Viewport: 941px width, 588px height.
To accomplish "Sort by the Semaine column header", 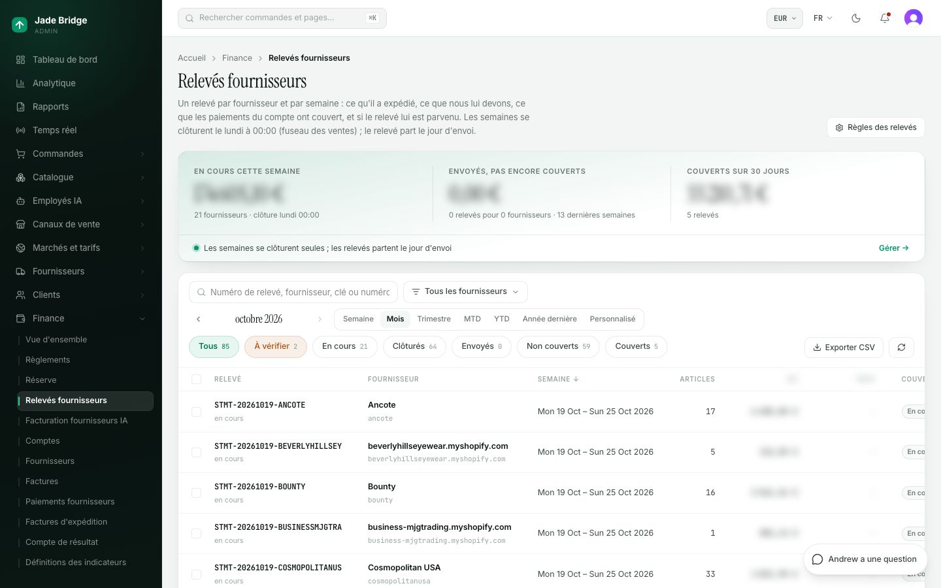I will pyautogui.click(x=558, y=379).
